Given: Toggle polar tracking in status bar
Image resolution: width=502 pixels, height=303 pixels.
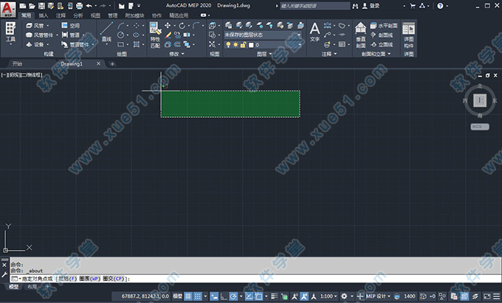Looking at the screenshot, I should 233,296.
